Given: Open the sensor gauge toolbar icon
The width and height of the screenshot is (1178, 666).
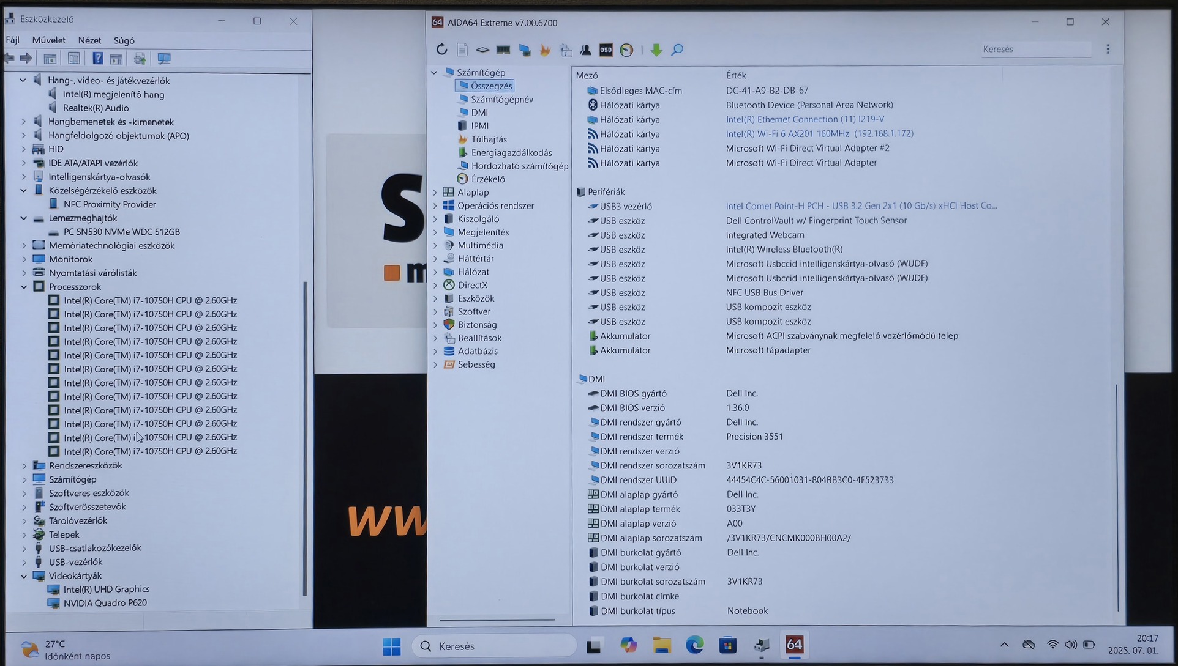Looking at the screenshot, I should click(x=626, y=50).
